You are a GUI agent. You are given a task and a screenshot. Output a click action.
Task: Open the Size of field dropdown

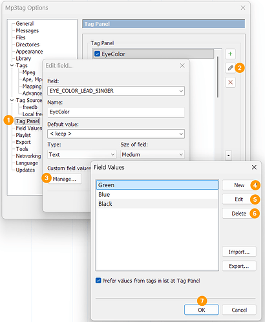click(153, 154)
